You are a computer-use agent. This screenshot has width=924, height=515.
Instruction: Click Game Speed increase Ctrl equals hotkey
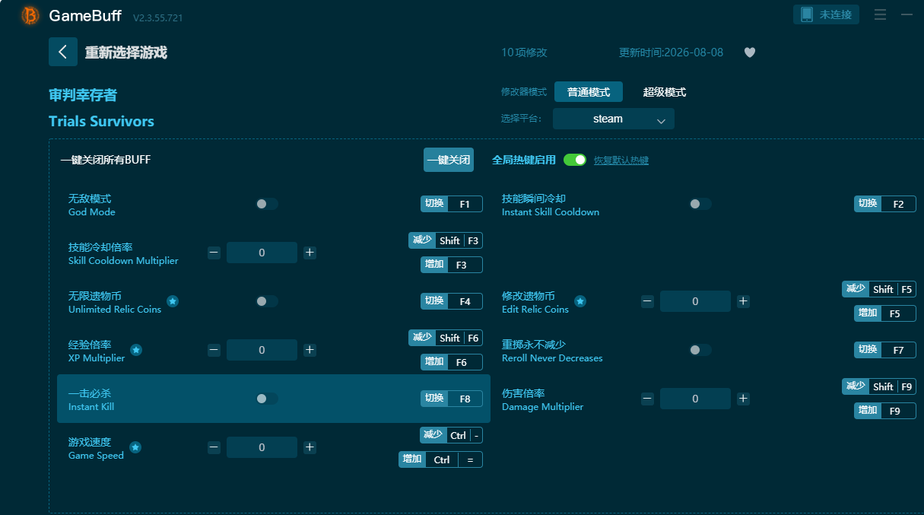(x=440, y=459)
